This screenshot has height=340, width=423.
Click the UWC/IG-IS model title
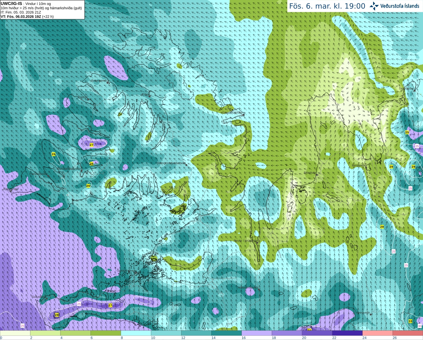12,4
